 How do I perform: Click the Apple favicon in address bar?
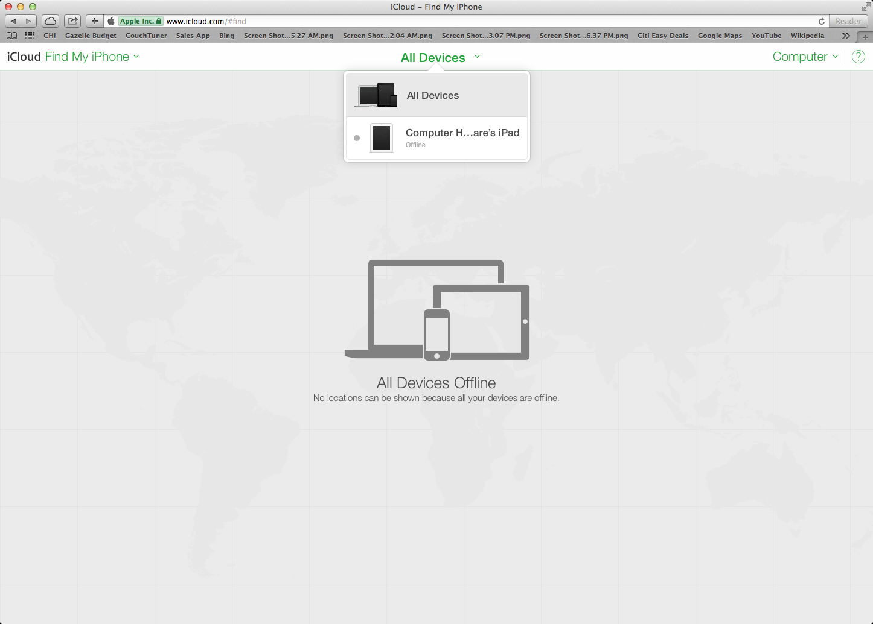[x=111, y=21]
